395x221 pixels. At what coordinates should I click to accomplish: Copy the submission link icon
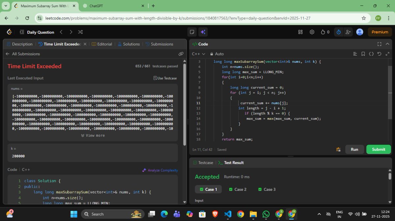point(181,54)
